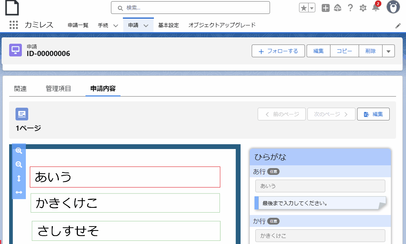This screenshot has width=406, height=244.
Task: Click the カミレス app name
Action: [x=39, y=25]
